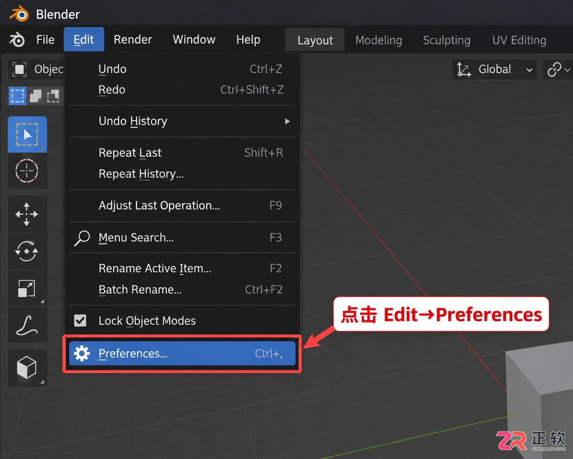This screenshot has width=573, height=459.
Task: Open the Help menu
Action: (x=248, y=40)
